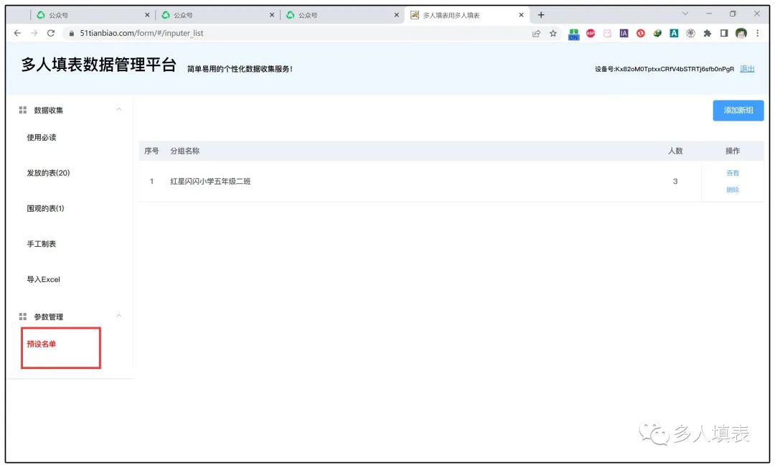Collapse the 参数管理 section chevron
The height and width of the screenshot is (468, 775).
(x=119, y=316)
